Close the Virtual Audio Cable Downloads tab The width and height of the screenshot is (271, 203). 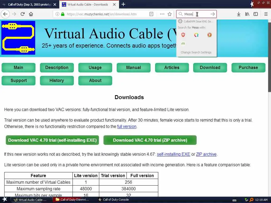point(114,4)
